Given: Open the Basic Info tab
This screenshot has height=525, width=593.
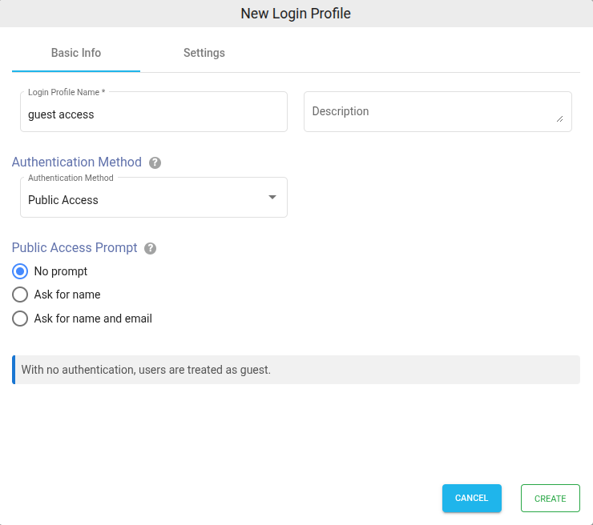Looking at the screenshot, I should 76,53.
